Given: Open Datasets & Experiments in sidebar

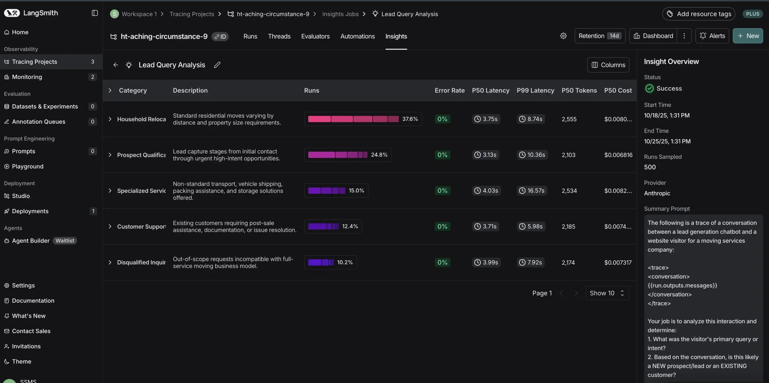Looking at the screenshot, I should 45,106.
